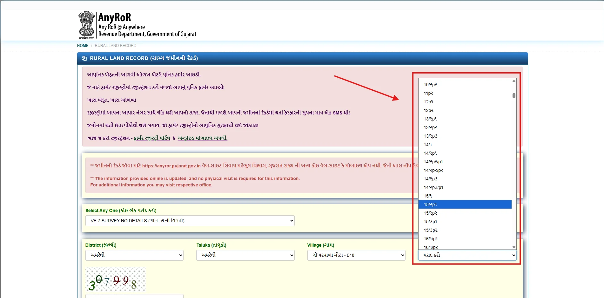Click the scroll-up arrow in survey number list
The image size is (604, 298).
(513, 81)
